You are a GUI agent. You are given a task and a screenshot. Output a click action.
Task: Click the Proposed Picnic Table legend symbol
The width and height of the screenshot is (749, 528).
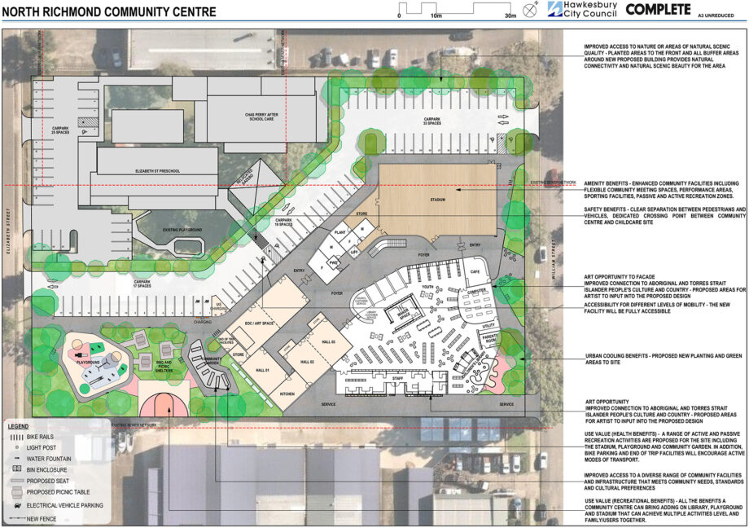coord(15,492)
